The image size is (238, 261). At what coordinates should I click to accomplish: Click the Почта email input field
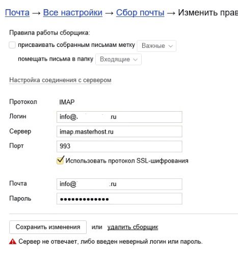pyautogui.click(x=119, y=184)
